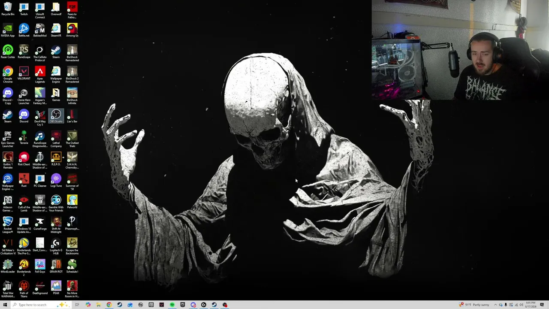
Task: Focus the 'Type here to search' box
Action: pyautogui.click(x=40, y=305)
